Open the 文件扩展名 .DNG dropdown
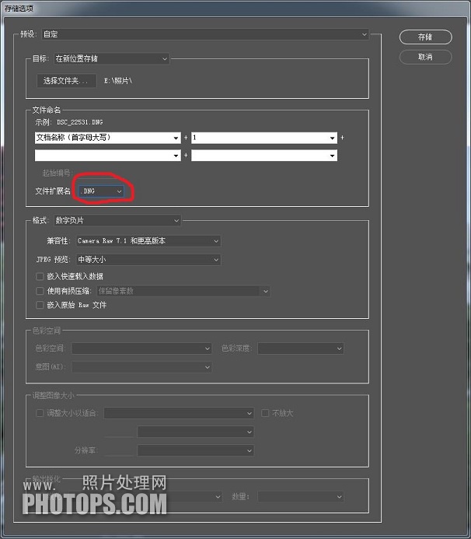471x539 pixels. (101, 191)
